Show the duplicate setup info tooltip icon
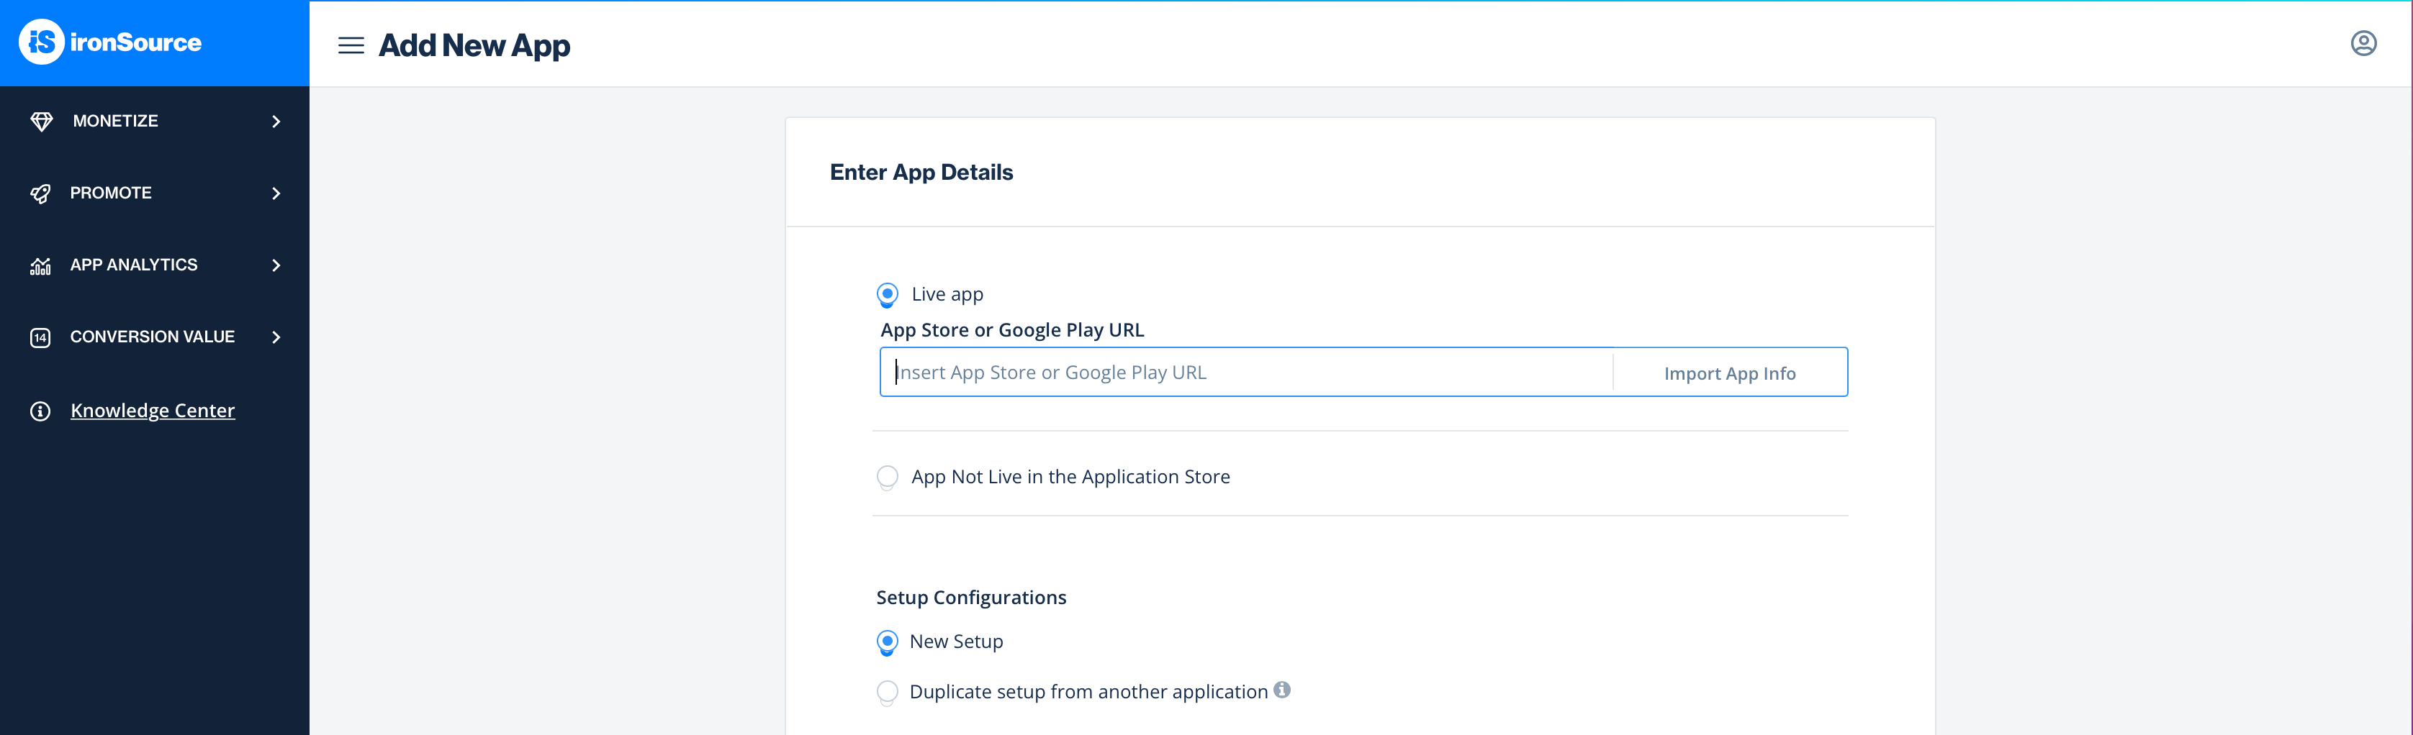 (x=1282, y=690)
